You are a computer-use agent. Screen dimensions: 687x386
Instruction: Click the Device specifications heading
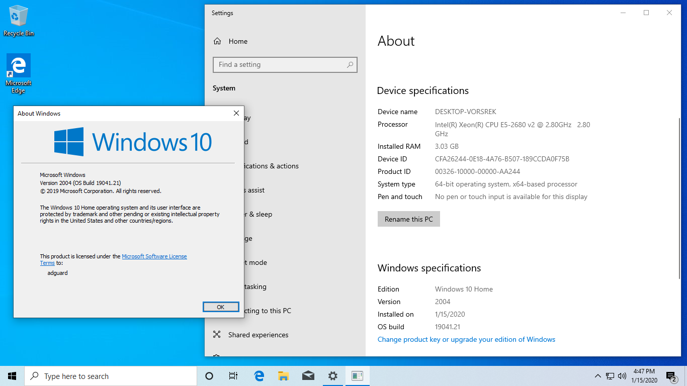pyautogui.click(x=423, y=90)
